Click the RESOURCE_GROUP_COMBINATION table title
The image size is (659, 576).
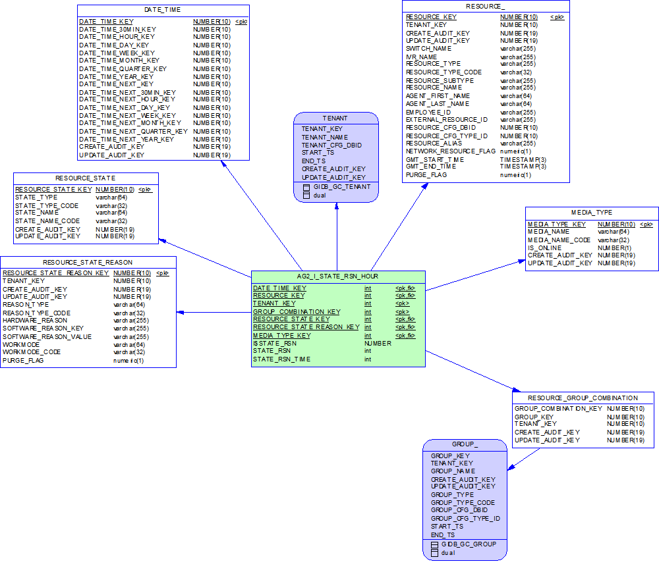tap(583, 398)
